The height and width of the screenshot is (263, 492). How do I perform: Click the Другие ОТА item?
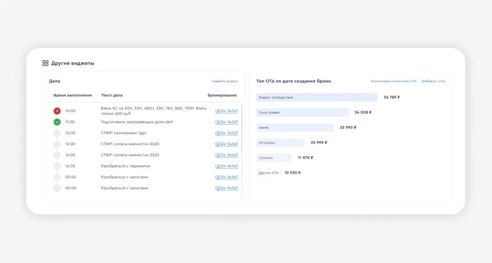[268, 173]
